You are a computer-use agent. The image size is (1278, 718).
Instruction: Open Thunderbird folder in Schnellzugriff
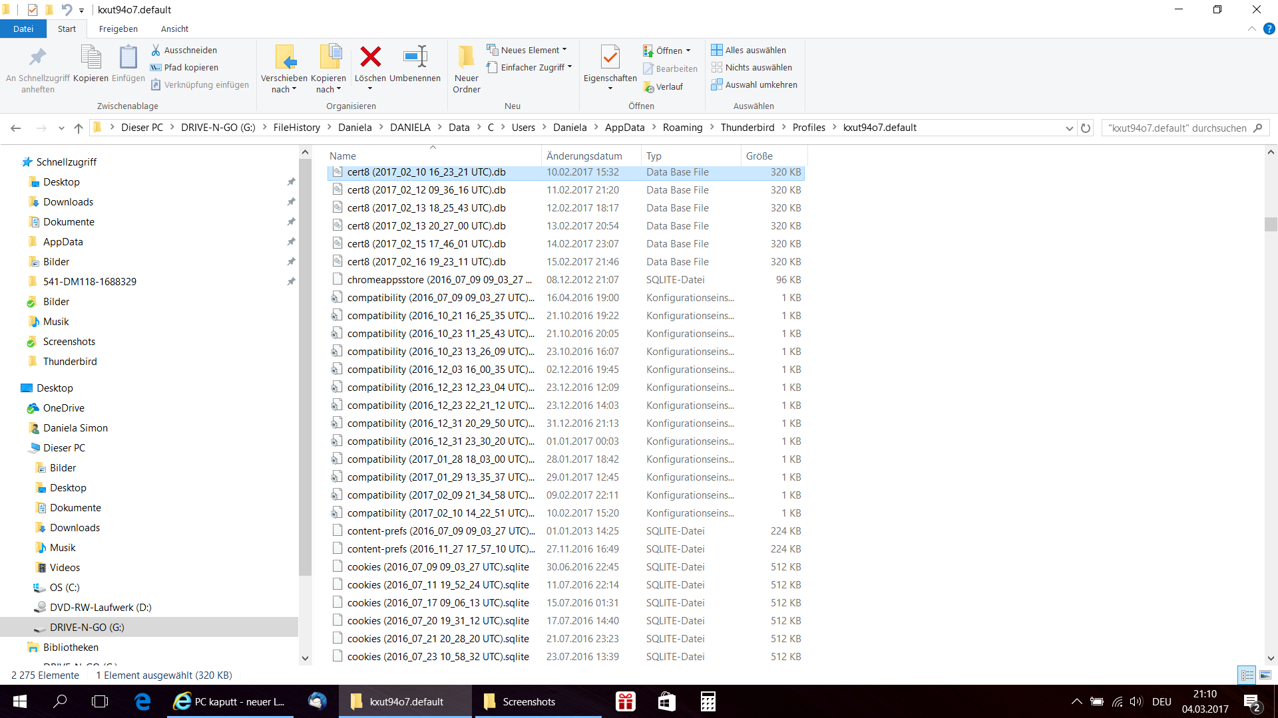70,362
